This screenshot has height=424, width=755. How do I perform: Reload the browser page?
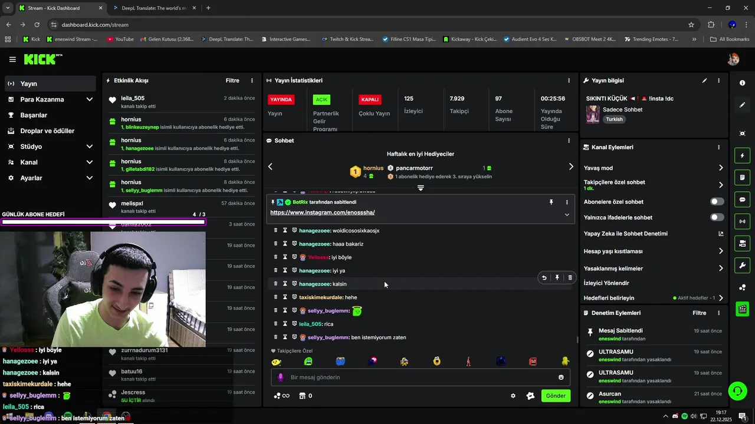(x=37, y=25)
